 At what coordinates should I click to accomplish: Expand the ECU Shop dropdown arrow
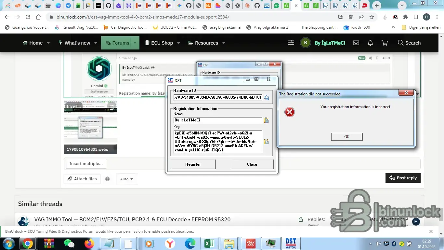click(178, 43)
